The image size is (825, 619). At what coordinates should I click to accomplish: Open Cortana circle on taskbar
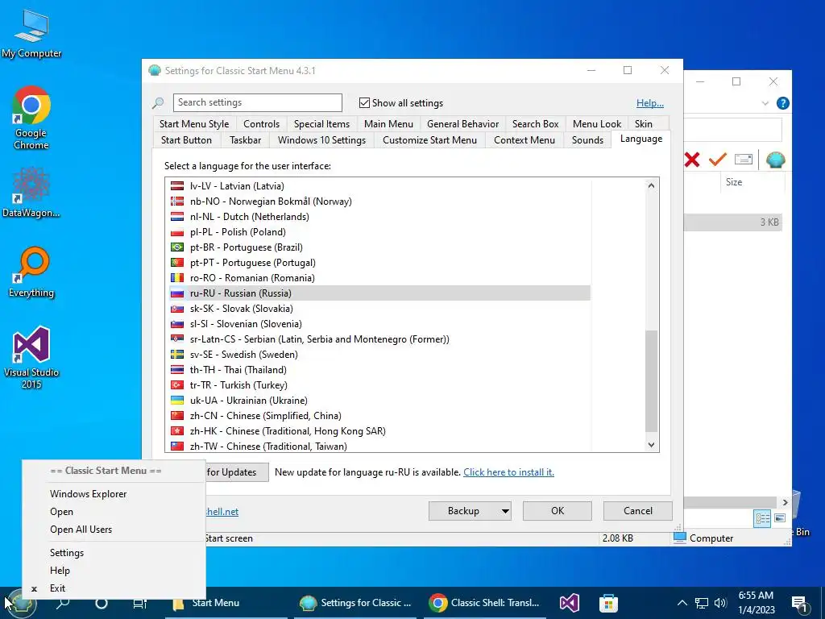coord(101,603)
